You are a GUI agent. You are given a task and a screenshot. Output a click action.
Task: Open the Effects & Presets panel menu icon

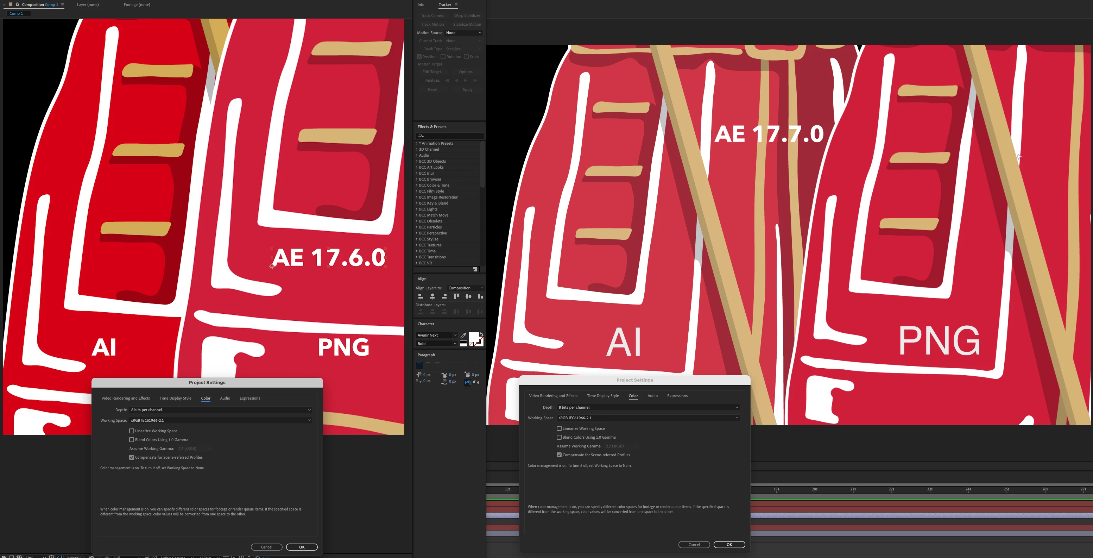click(x=451, y=127)
